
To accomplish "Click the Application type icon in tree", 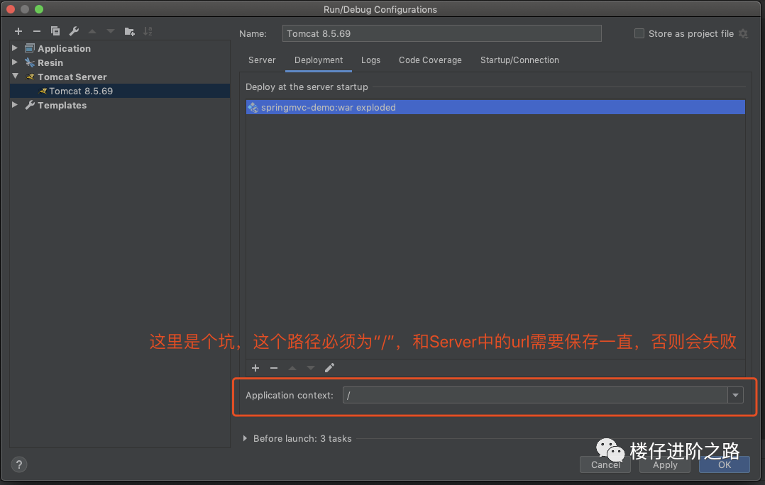I will click(x=30, y=48).
